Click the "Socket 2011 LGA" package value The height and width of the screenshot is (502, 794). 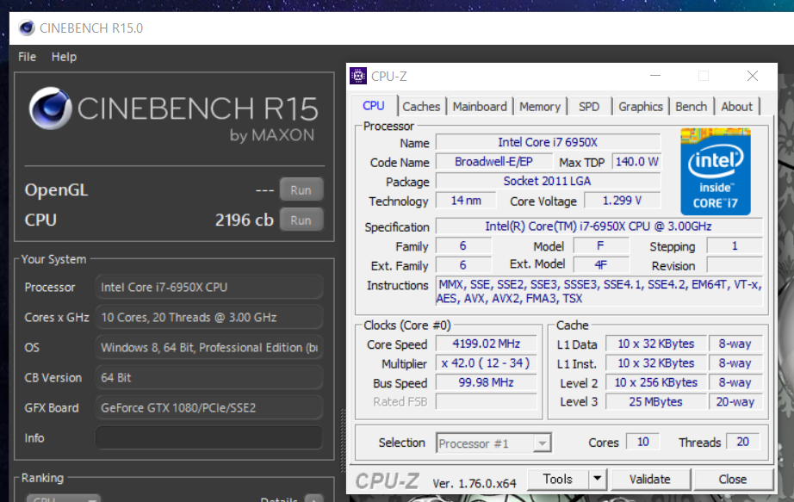[x=548, y=181]
